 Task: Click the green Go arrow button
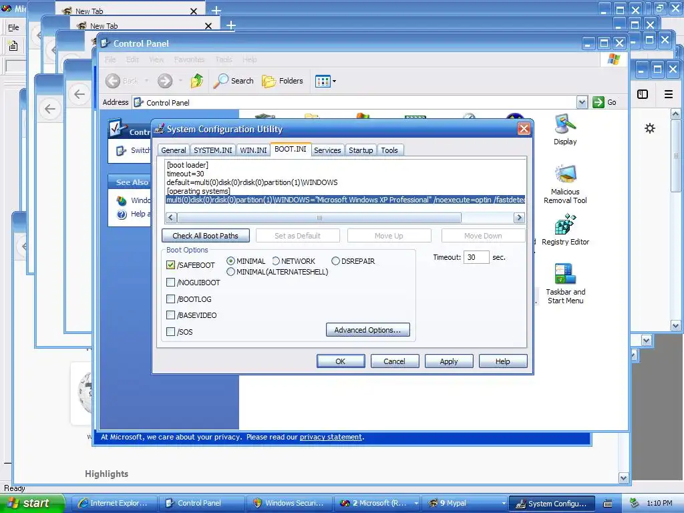point(598,102)
